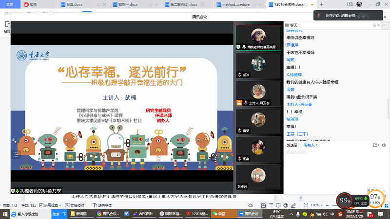Select 刘晓恺 participant thumbnail
Viewport: 390px width, 219px height.
(258, 177)
